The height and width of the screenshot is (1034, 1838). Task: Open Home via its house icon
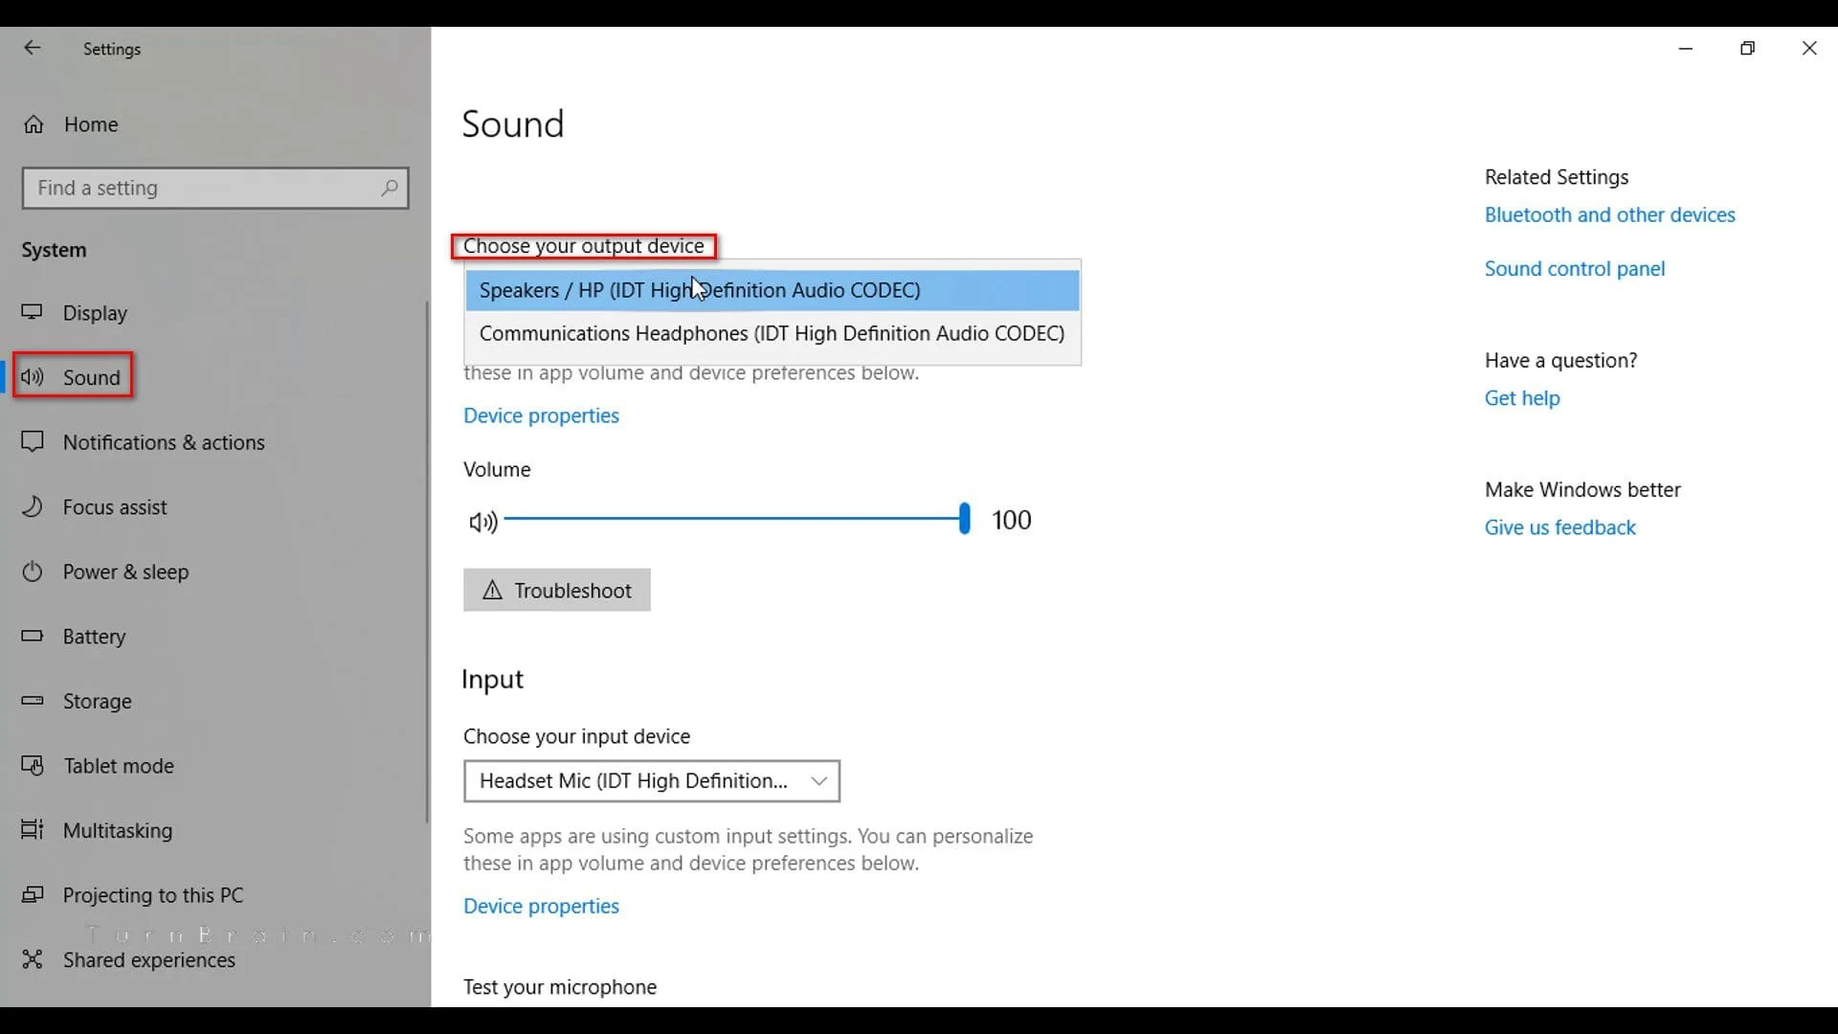coord(34,124)
